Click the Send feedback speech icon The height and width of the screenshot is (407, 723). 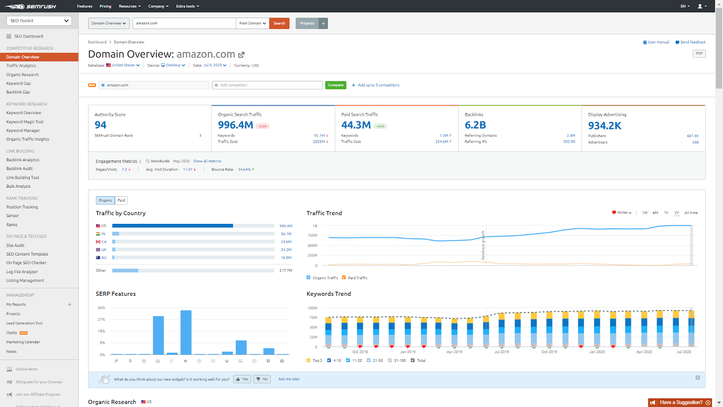pyautogui.click(x=677, y=43)
